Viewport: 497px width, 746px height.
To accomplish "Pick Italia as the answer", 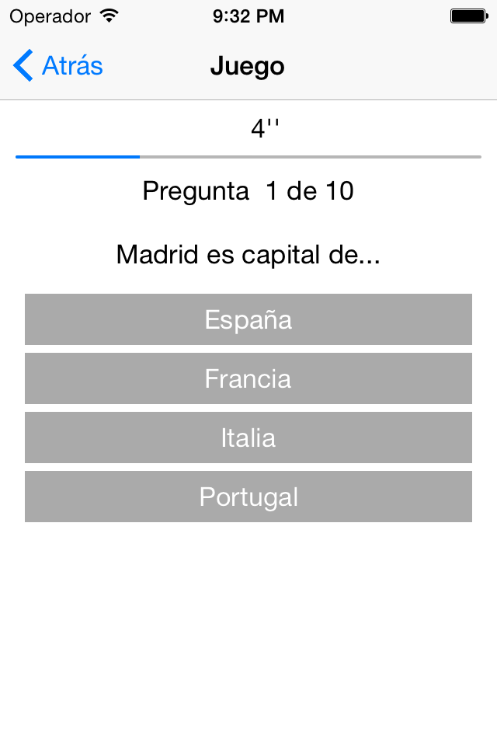I will 248,437.
